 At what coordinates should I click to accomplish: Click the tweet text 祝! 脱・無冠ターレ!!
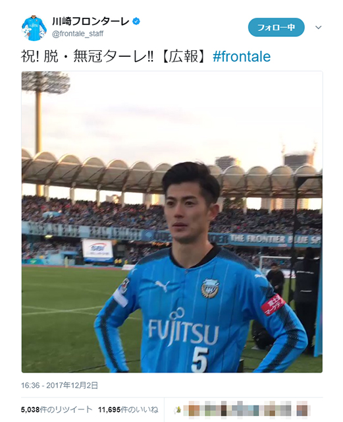click(87, 57)
